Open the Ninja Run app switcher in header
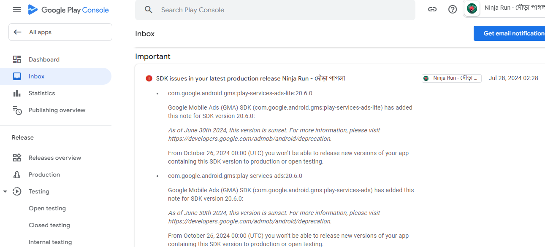Image resolution: width=545 pixels, height=247 pixels. click(x=504, y=8)
